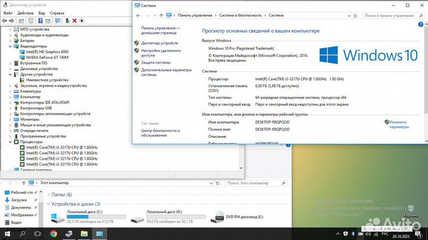Click Forward arrow in Device Manager toolbar
This screenshot has height=240, width=428.
(11, 21)
